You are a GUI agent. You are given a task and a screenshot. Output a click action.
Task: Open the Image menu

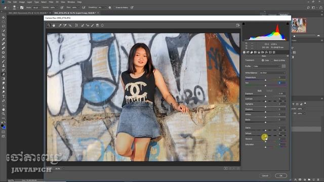click(x=22, y=2)
